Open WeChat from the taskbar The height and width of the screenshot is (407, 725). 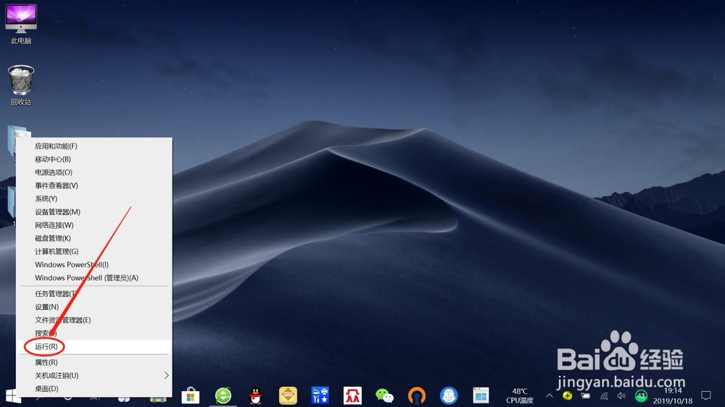coord(384,396)
